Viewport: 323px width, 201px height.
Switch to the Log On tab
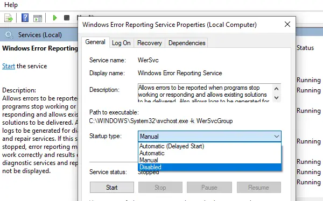pos(121,43)
